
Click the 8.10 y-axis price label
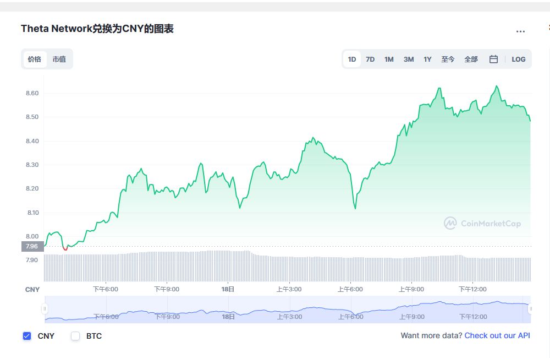click(33, 213)
